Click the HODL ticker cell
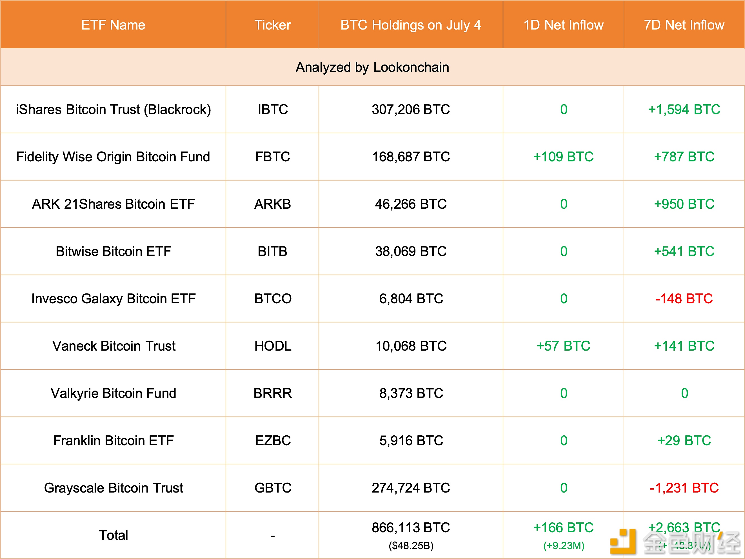 click(272, 346)
